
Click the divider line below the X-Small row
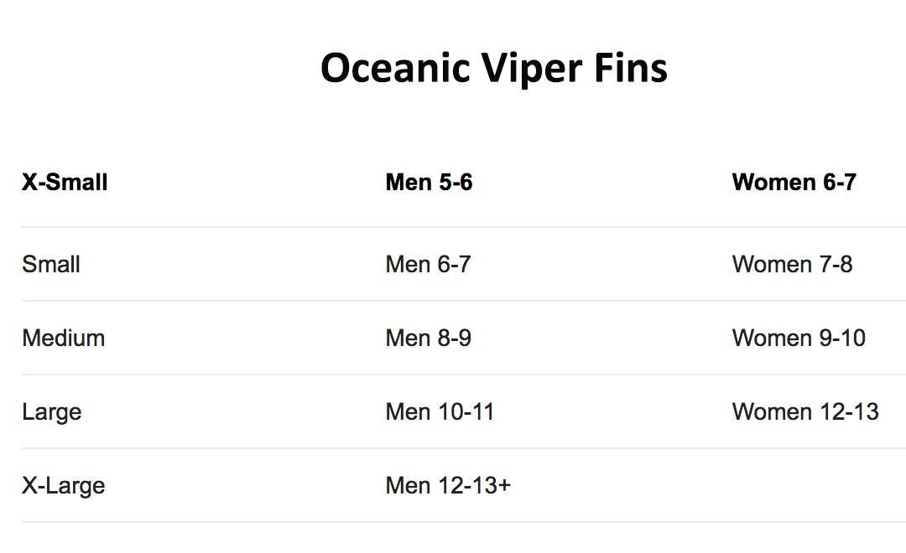[453, 227]
